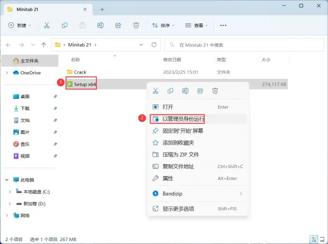
Task: Click the Paste icon in the toolbar
Action: [x=82, y=25]
